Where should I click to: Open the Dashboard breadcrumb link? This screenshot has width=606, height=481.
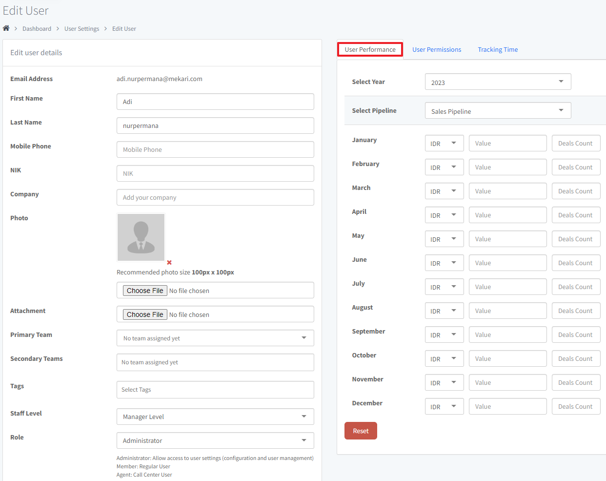pos(37,28)
